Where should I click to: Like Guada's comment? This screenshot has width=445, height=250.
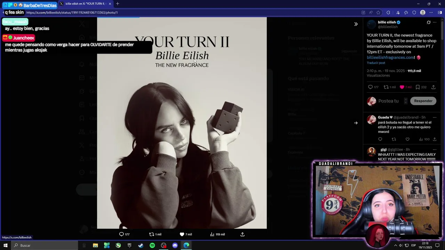pos(407,139)
